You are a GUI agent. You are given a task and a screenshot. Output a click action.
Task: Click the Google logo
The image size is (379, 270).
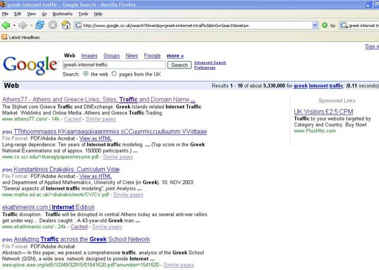30,65
